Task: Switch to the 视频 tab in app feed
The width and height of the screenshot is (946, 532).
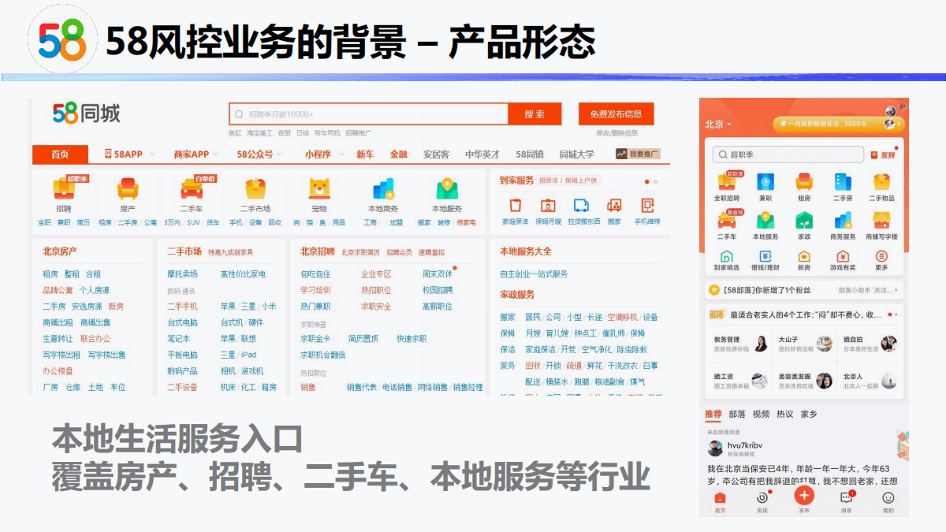Action: 761,414
